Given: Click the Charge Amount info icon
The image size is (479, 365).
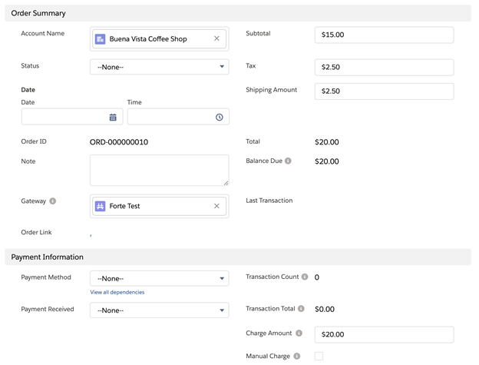Looking at the screenshot, I should [299, 333].
